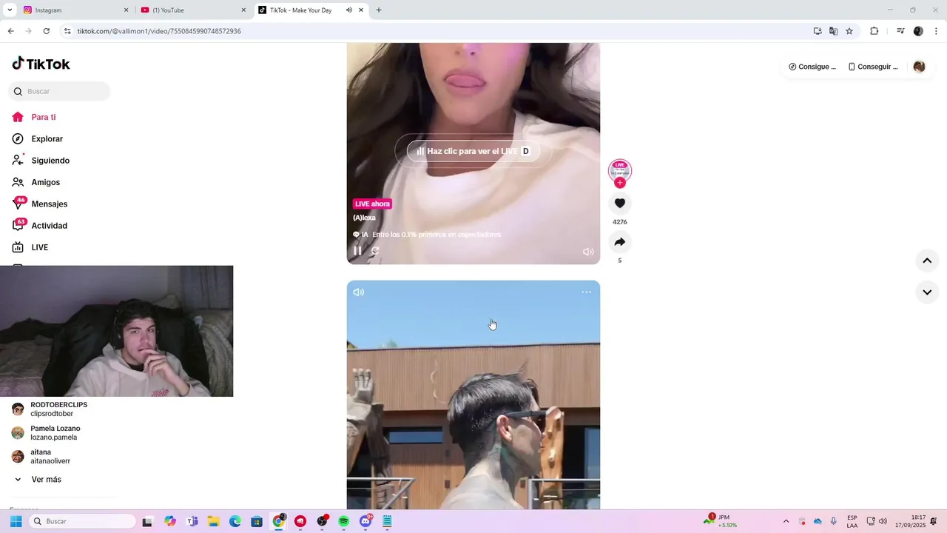The height and width of the screenshot is (533, 947).
Task: Show hidden system tray icons
Action: [786, 521]
